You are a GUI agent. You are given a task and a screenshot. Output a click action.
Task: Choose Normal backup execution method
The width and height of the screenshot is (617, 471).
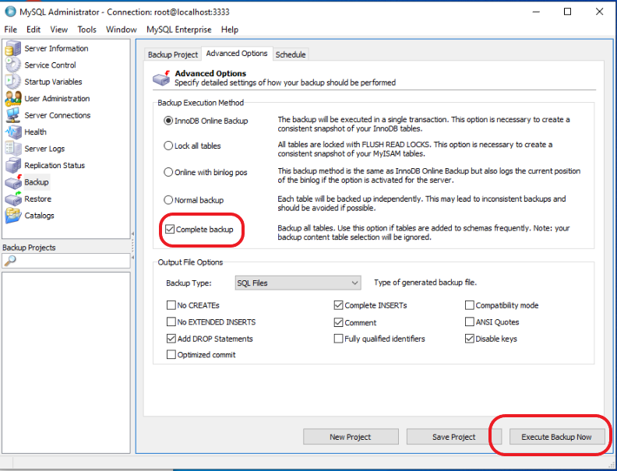(x=168, y=200)
